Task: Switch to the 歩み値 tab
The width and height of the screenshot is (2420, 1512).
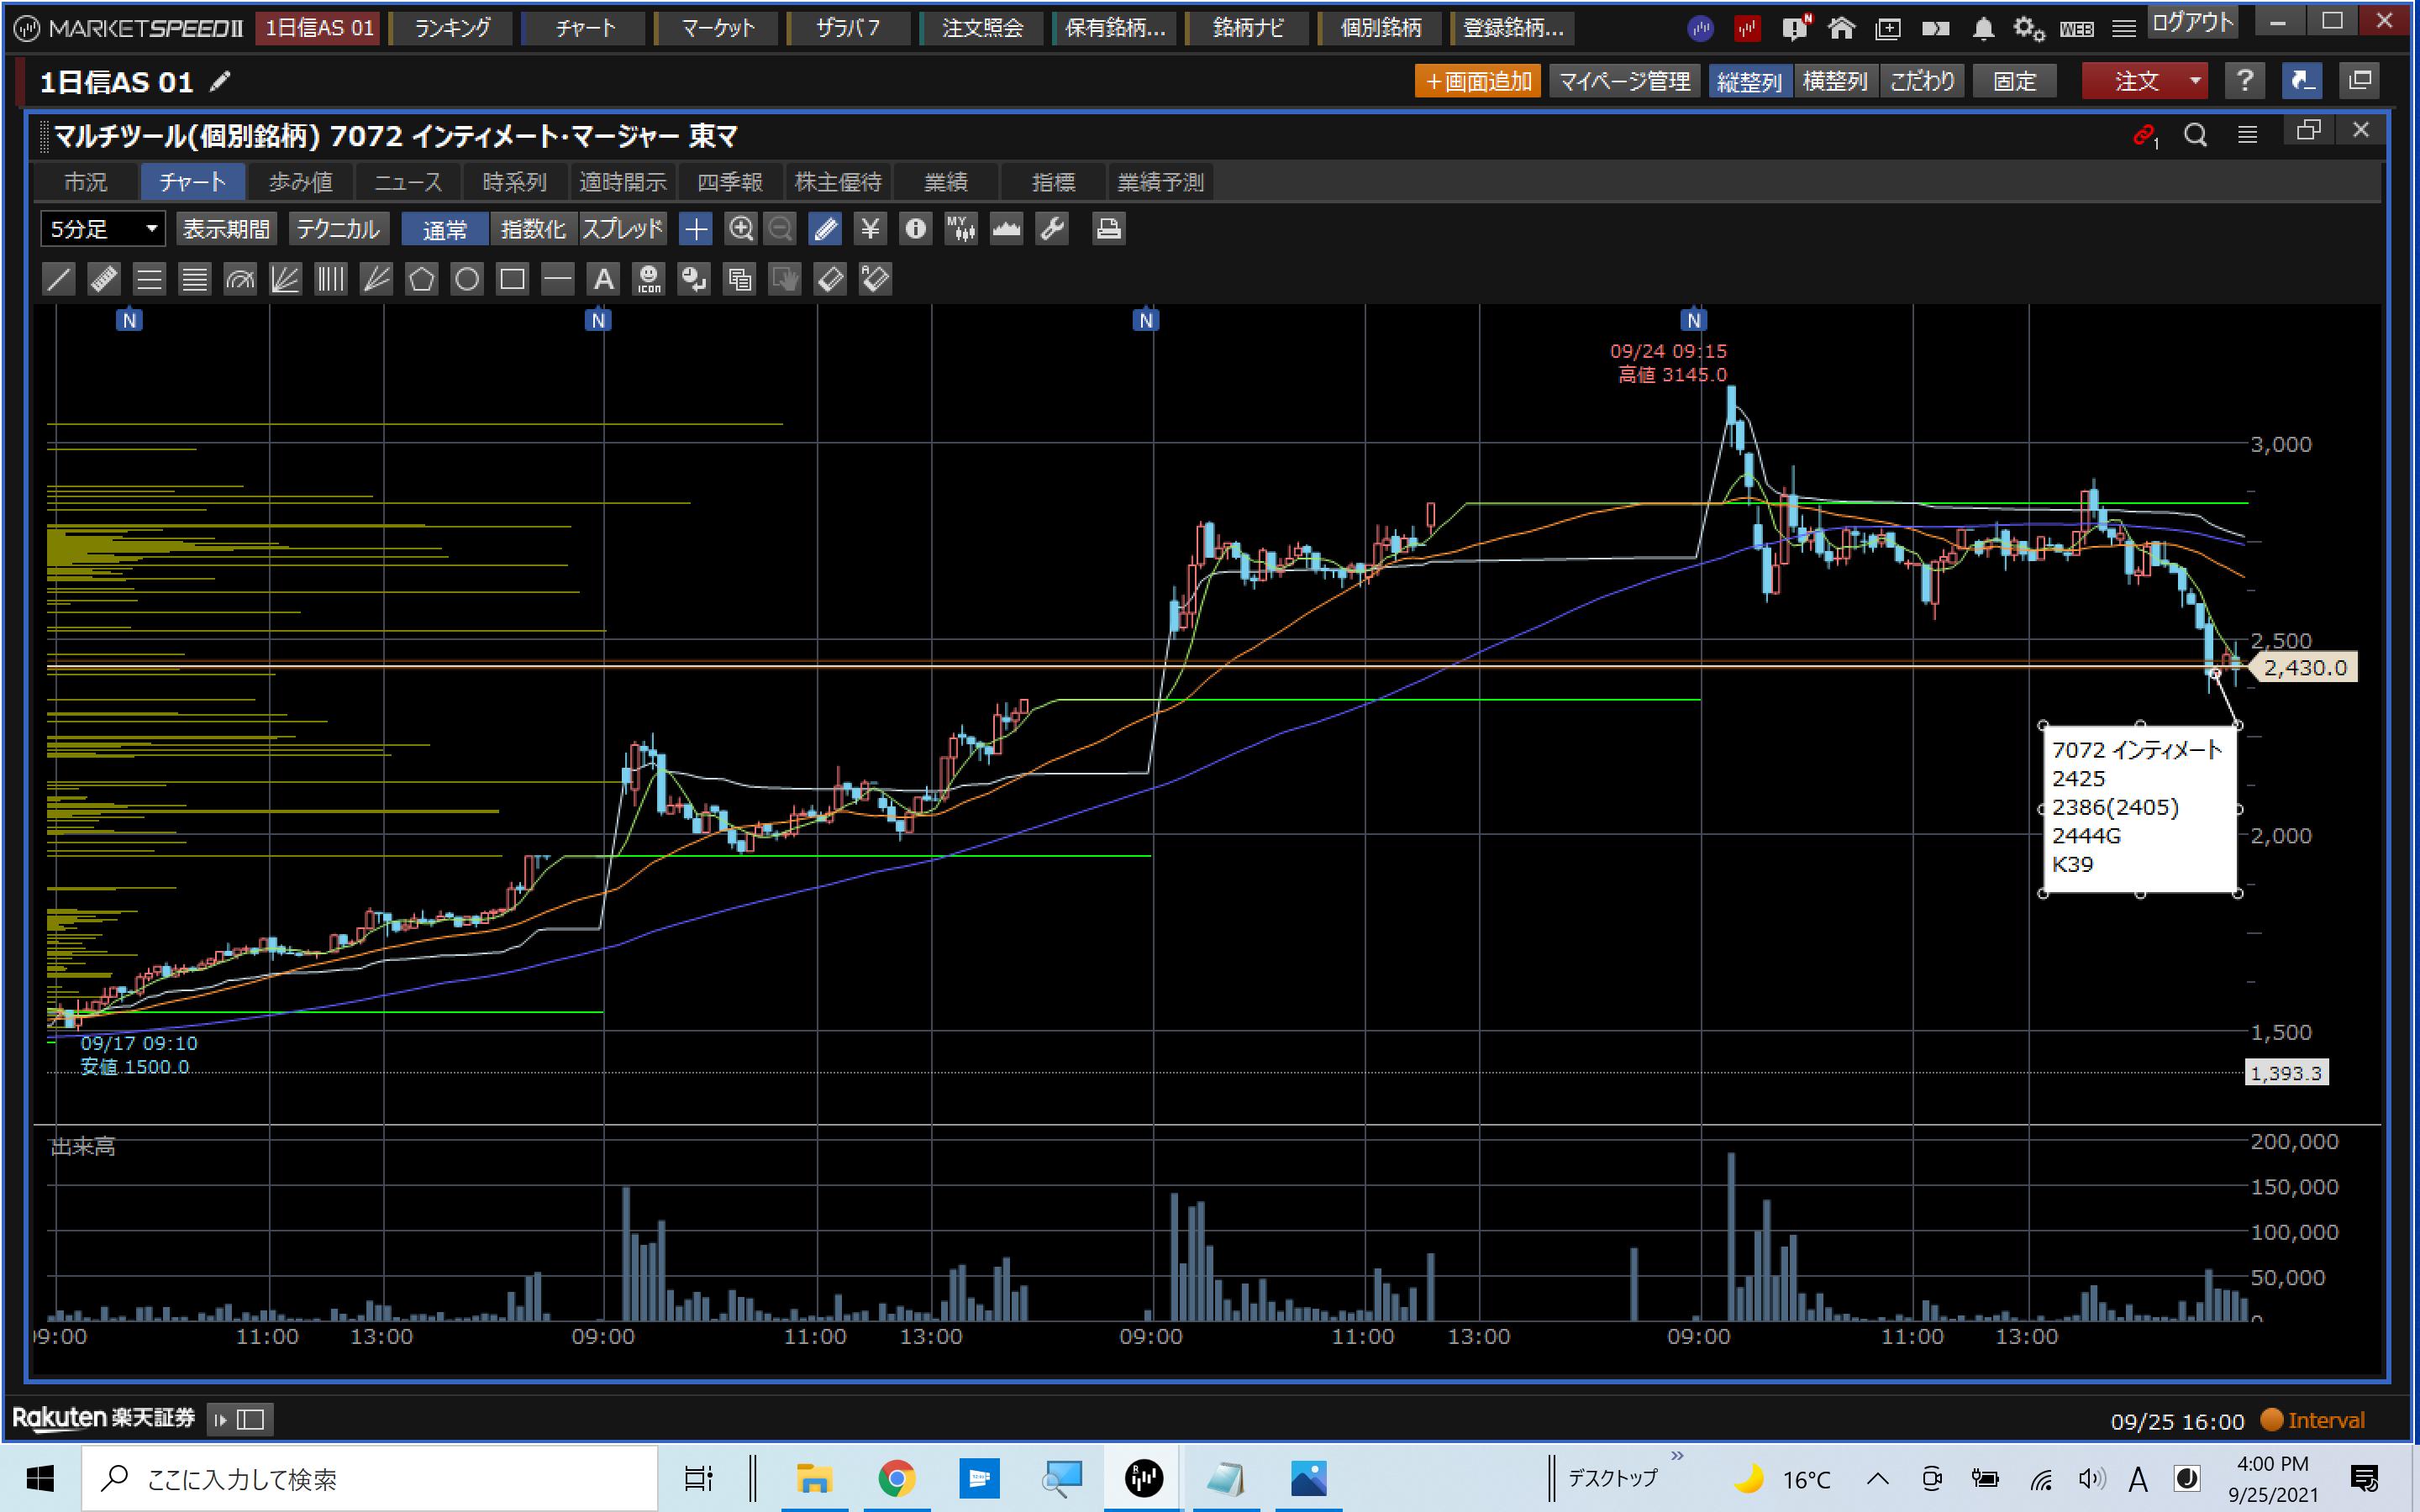Action: point(300,182)
